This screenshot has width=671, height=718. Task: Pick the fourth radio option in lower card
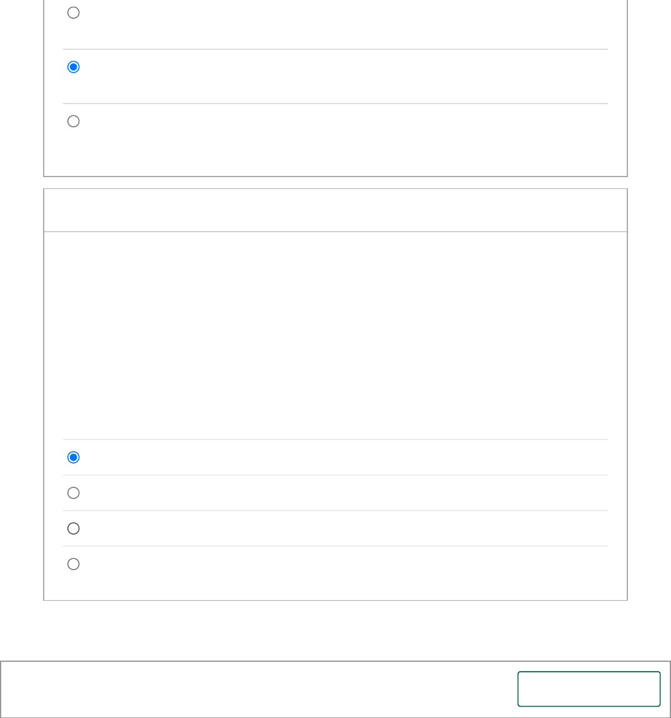pos(74,564)
